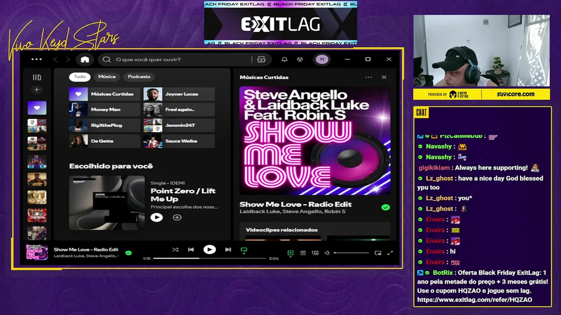The height and width of the screenshot is (315, 561).
Task: Open the queue icon
Action: pos(303,253)
